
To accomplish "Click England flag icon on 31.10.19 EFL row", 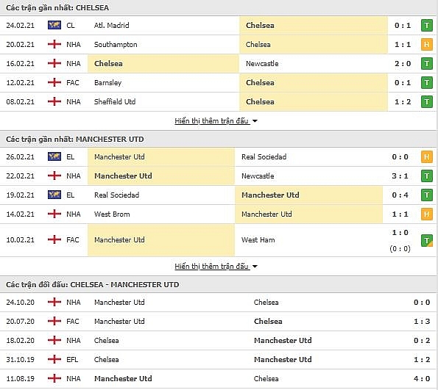I will 54,359.
